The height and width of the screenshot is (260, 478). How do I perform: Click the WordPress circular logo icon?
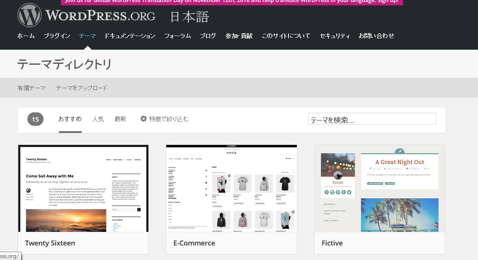pos(29,15)
